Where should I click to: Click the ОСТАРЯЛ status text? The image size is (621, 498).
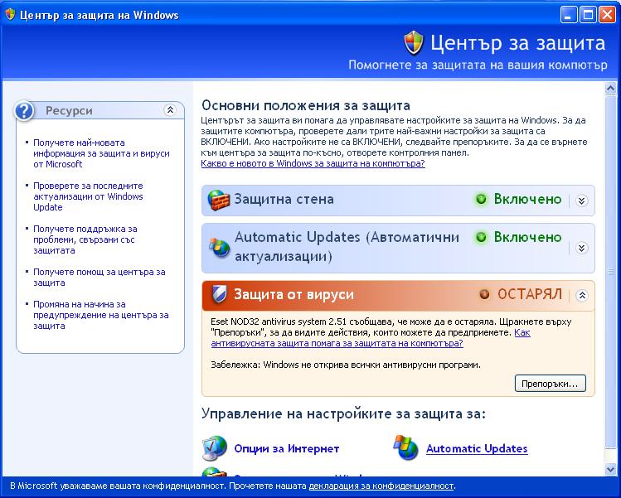coord(530,294)
